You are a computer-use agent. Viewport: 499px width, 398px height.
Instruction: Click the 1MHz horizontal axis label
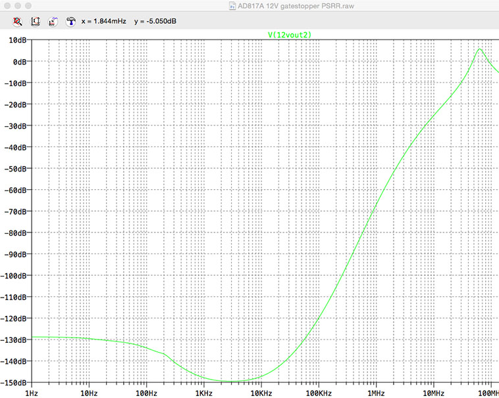tap(376, 393)
